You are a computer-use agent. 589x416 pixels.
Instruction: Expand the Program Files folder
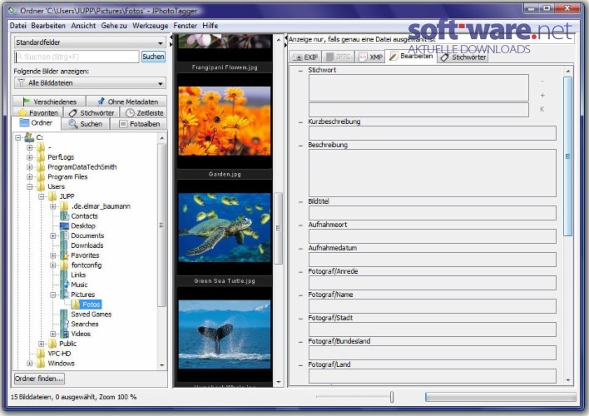point(30,176)
